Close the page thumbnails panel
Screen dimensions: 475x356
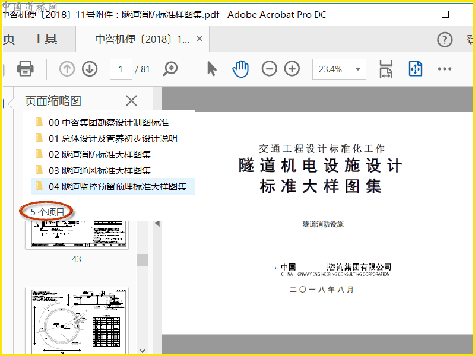(x=131, y=100)
